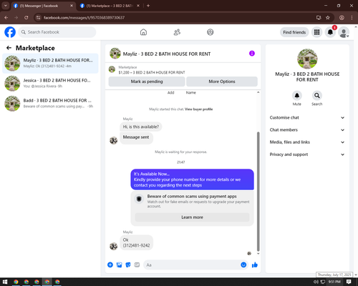Screen dimensions: 358x286
Task: Click the purple conversation info icon
Action: pyautogui.click(x=252, y=54)
